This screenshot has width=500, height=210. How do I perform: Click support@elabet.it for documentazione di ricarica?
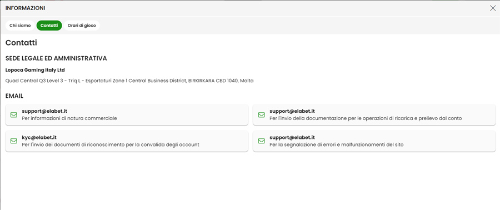[x=292, y=111]
